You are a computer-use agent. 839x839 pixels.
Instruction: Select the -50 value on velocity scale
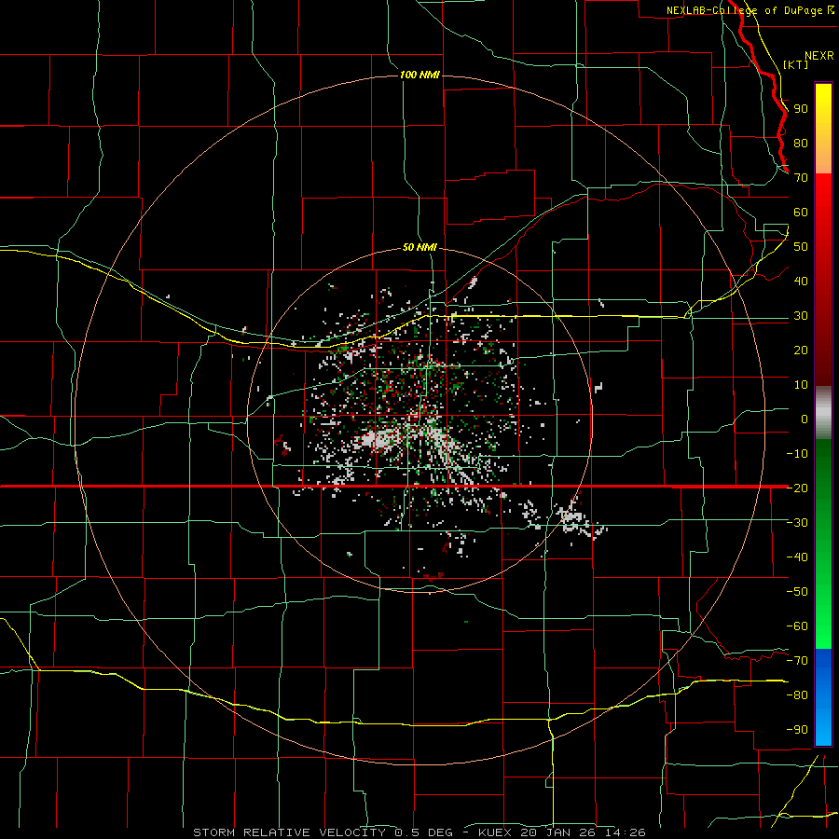[797, 591]
